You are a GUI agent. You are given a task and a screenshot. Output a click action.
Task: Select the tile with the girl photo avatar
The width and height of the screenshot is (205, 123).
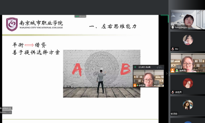coord(188,106)
